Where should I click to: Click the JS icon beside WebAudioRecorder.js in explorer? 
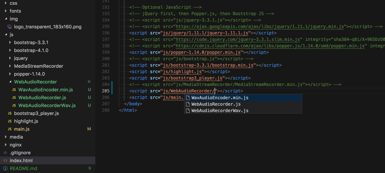point(14,98)
